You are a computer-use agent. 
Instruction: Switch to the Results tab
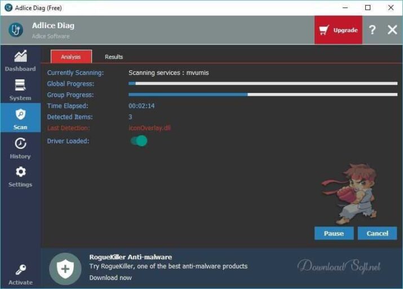coord(114,57)
